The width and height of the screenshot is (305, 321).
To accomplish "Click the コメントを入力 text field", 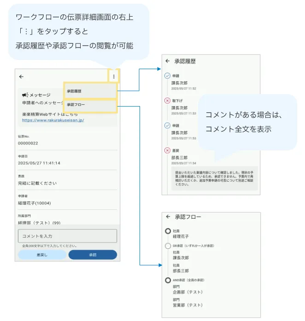I will coord(67,236).
